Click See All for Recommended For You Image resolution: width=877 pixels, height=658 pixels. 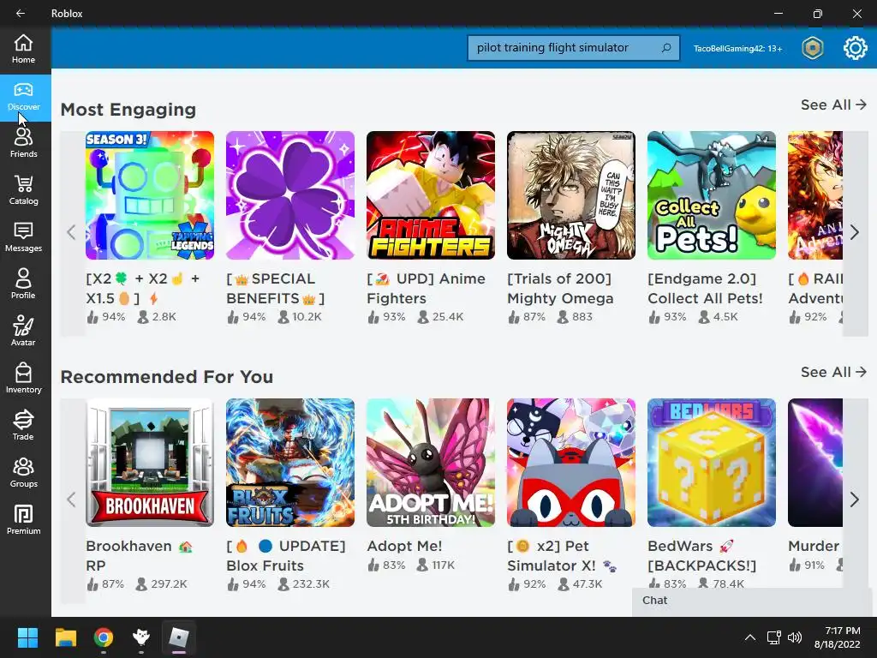point(832,372)
